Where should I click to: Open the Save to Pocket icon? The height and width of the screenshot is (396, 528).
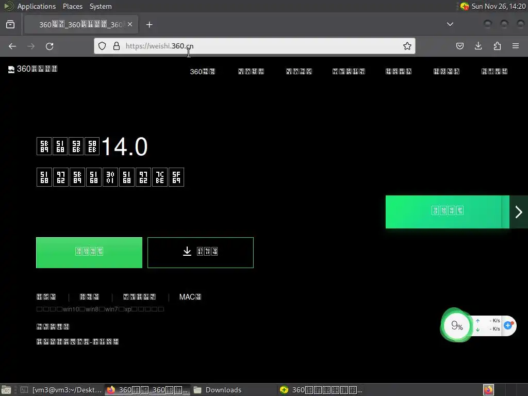459,46
